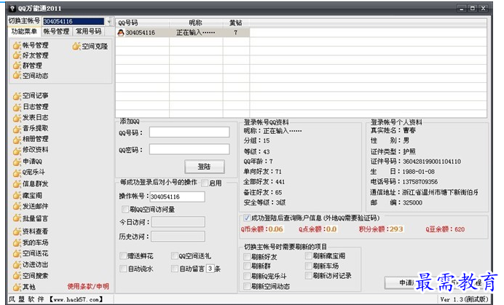
Task: Enable 每成功登录后对小号的操作 启用 checkbox
Action: [x=205, y=183]
